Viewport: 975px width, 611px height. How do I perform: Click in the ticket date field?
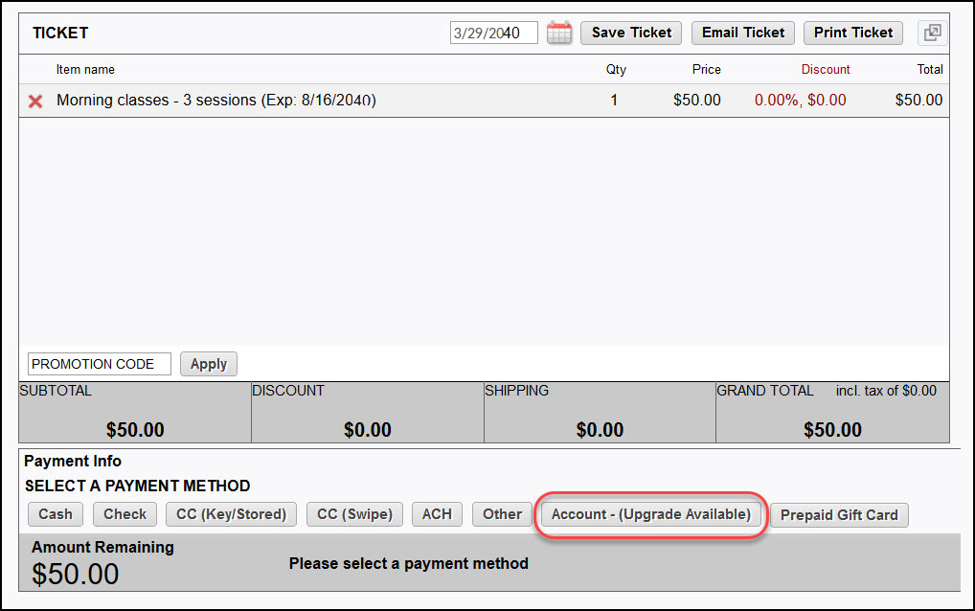click(493, 33)
